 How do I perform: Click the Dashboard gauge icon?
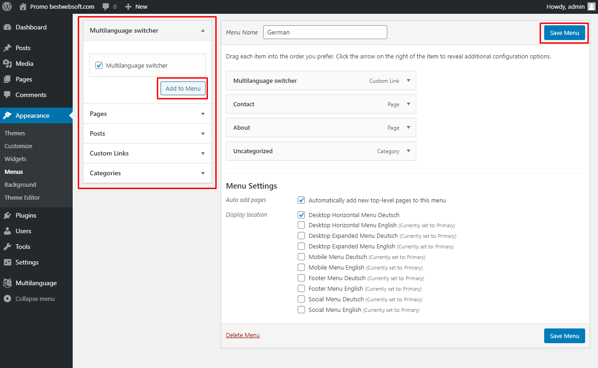coord(7,27)
